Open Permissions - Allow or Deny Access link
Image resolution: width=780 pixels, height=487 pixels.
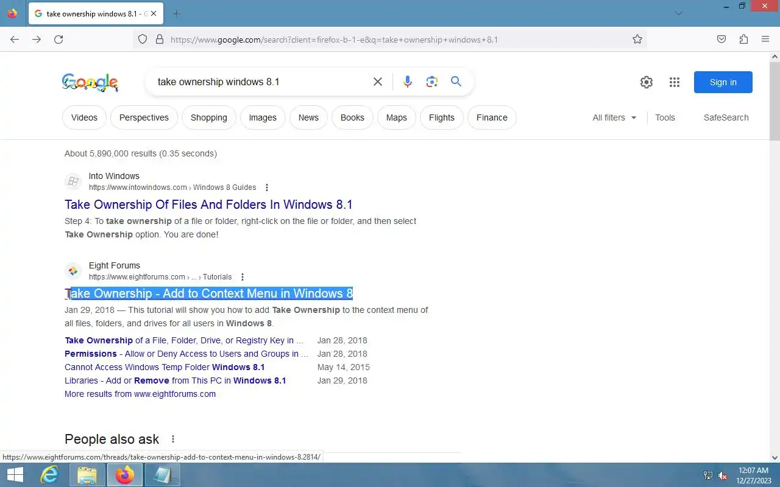click(x=186, y=354)
